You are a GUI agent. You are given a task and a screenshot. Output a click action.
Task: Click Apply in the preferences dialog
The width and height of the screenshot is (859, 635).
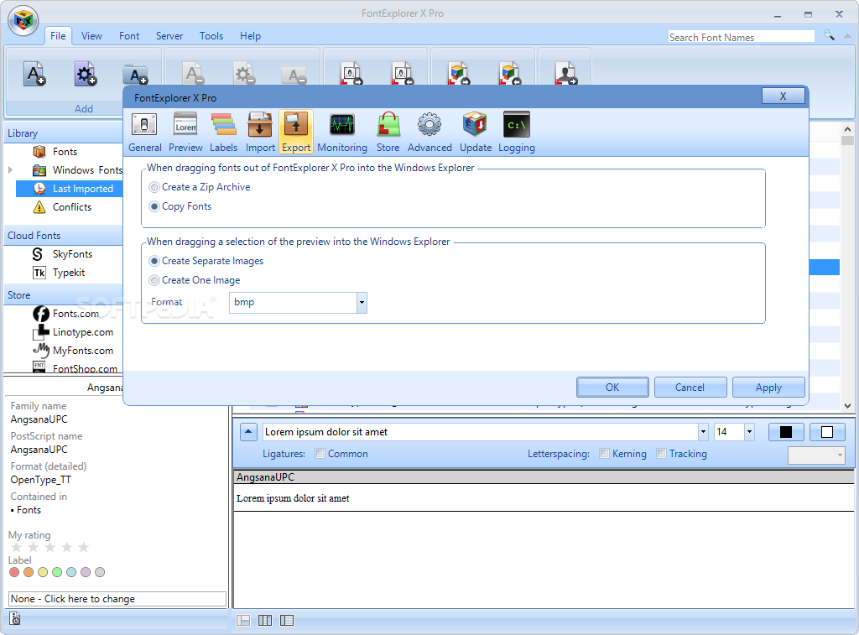point(768,388)
